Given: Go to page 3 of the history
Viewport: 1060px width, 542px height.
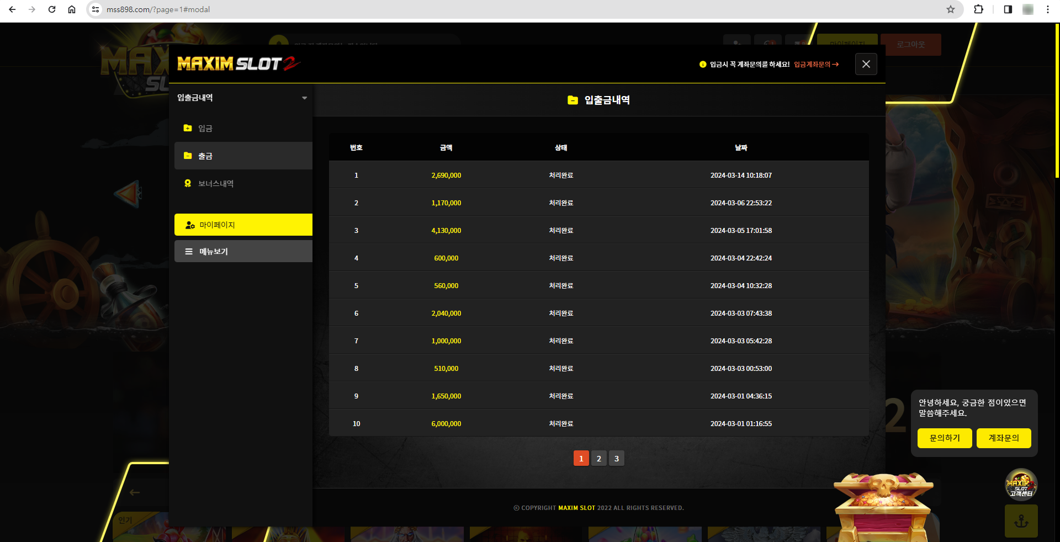Looking at the screenshot, I should click(617, 458).
